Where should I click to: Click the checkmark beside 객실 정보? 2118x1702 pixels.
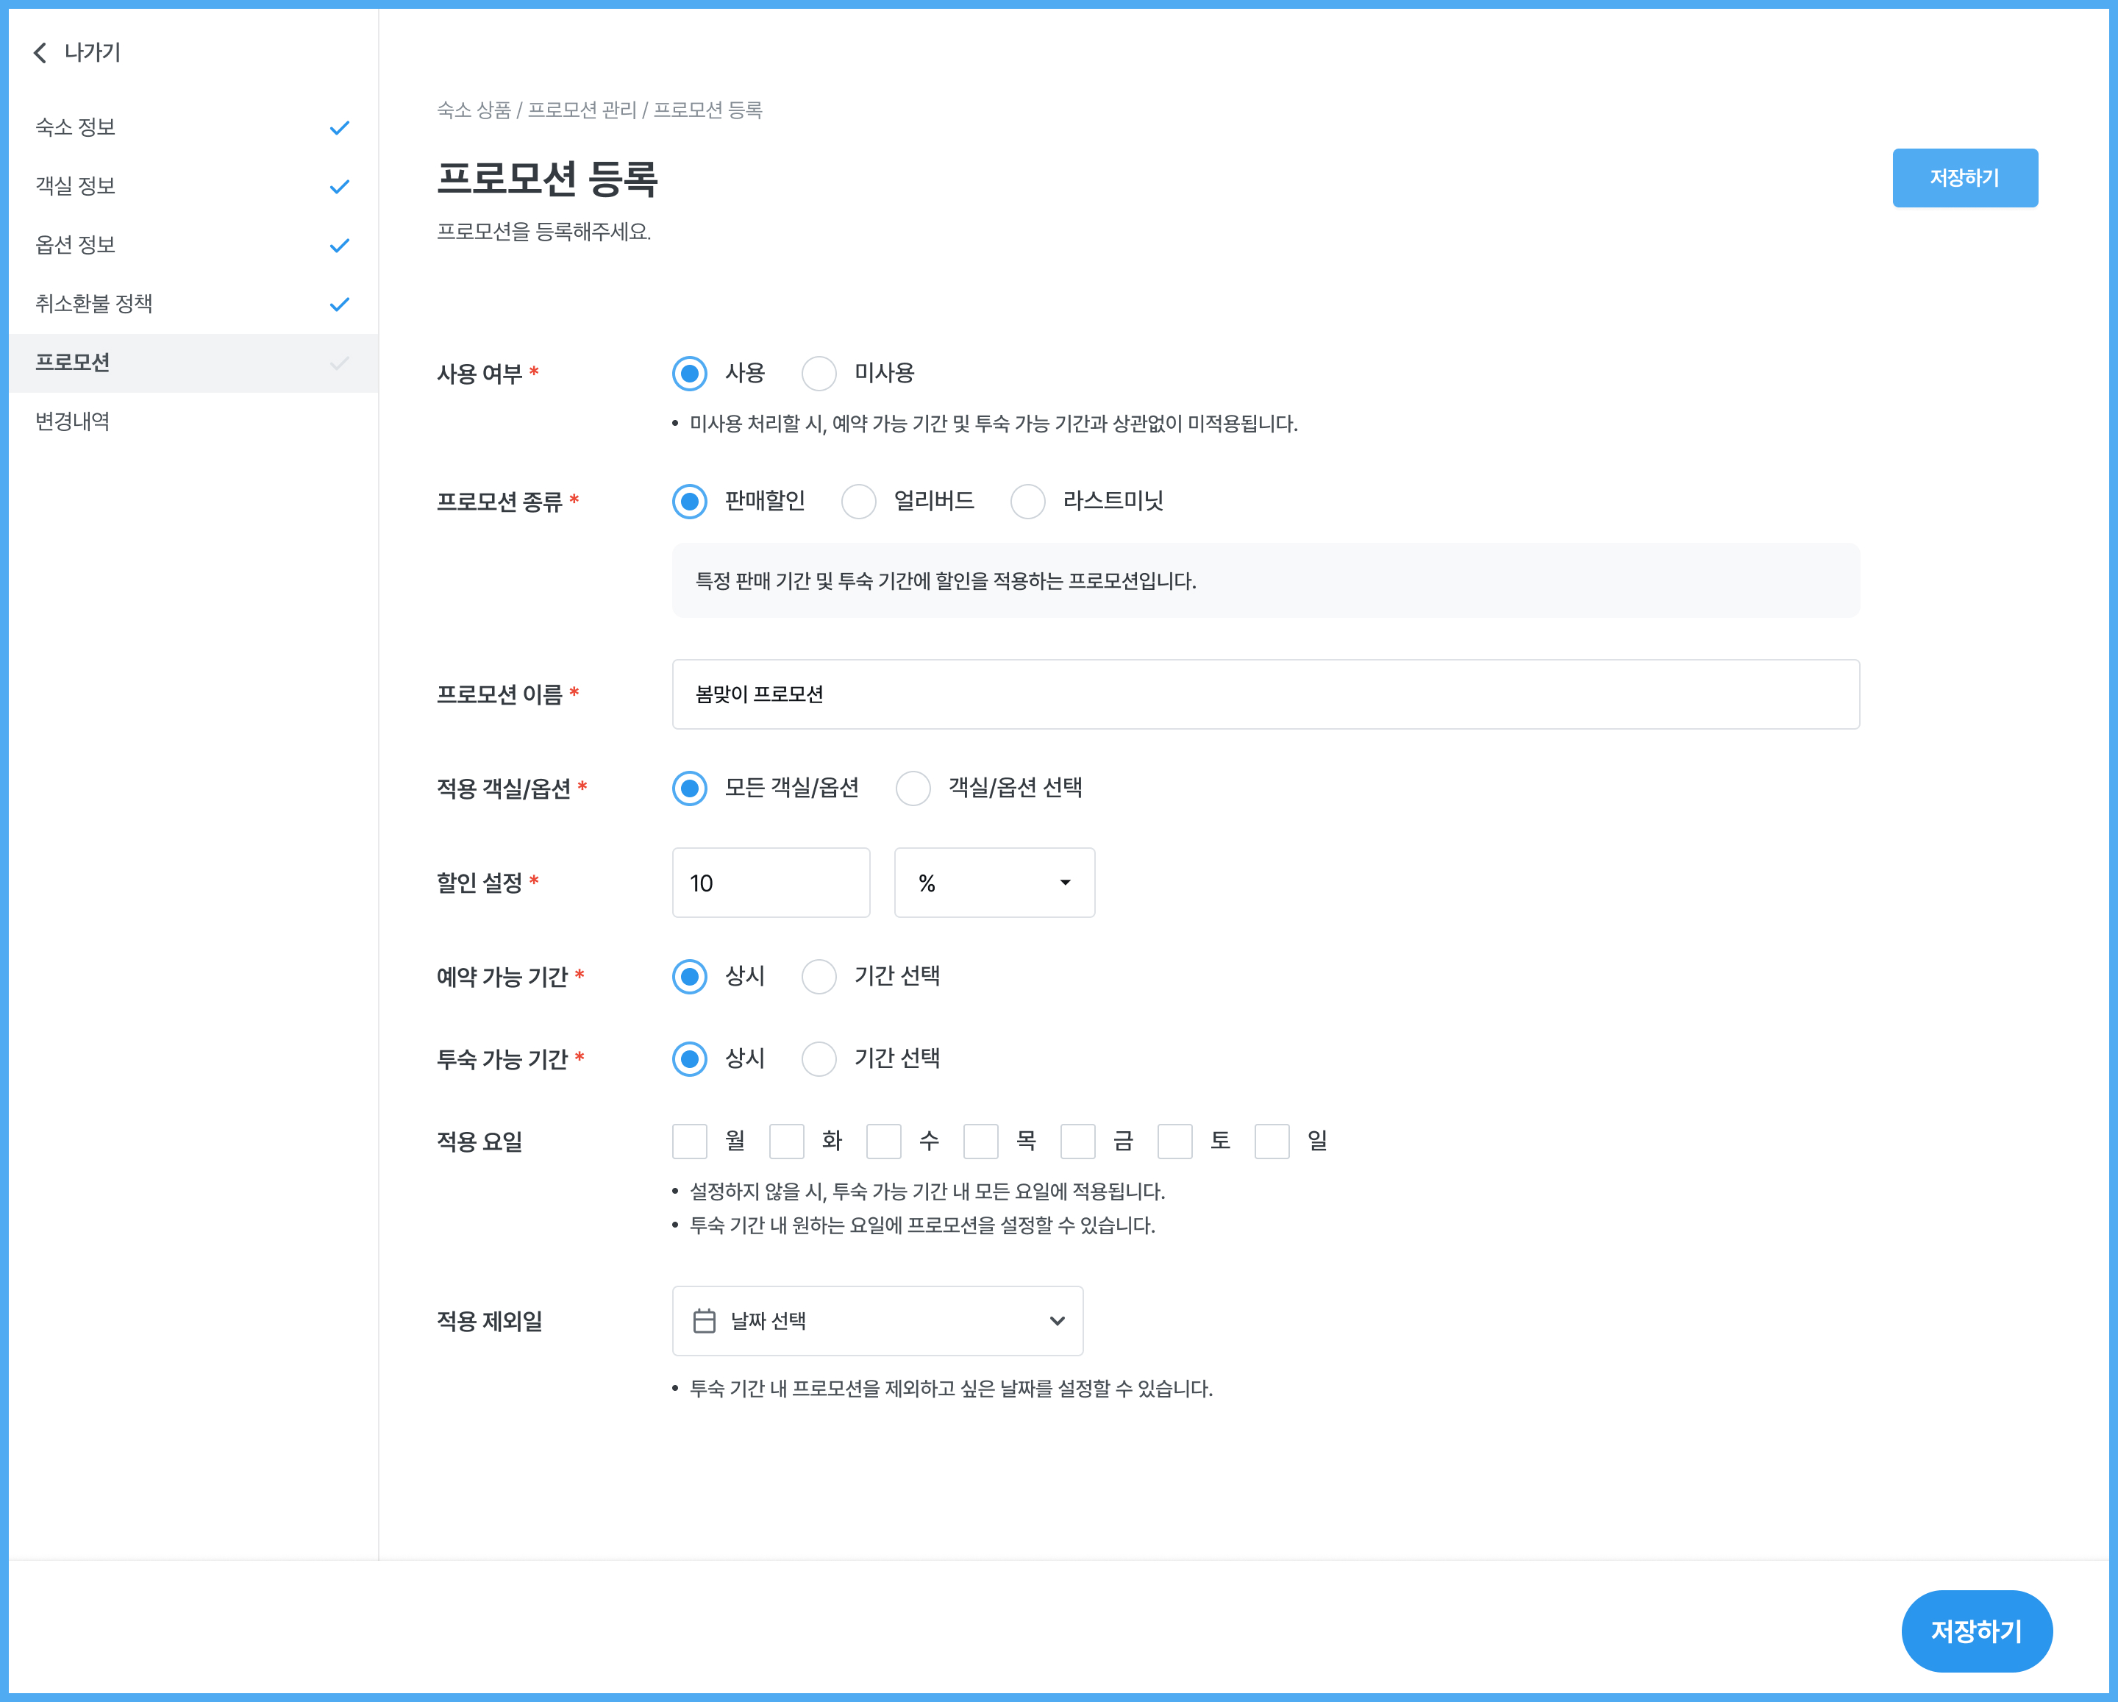(x=340, y=187)
